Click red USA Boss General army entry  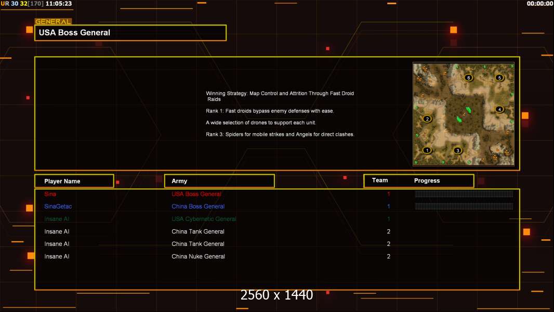point(196,194)
